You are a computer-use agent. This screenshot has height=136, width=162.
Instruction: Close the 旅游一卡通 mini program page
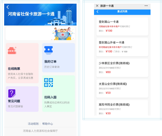coord(97,6)
